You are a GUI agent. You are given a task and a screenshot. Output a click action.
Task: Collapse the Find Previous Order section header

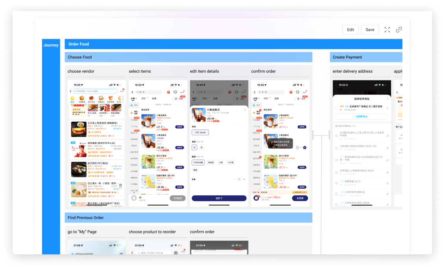pyautogui.click(x=188, y=218)
